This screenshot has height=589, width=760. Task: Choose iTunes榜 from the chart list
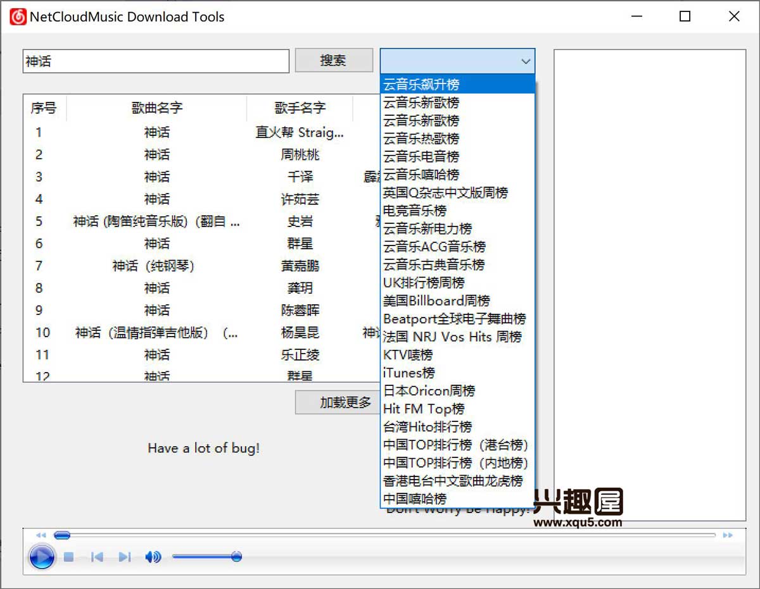pos(458,373)
